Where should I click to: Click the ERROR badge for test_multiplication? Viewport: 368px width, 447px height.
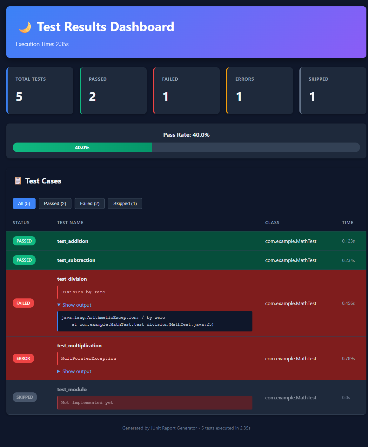[23, 358]
